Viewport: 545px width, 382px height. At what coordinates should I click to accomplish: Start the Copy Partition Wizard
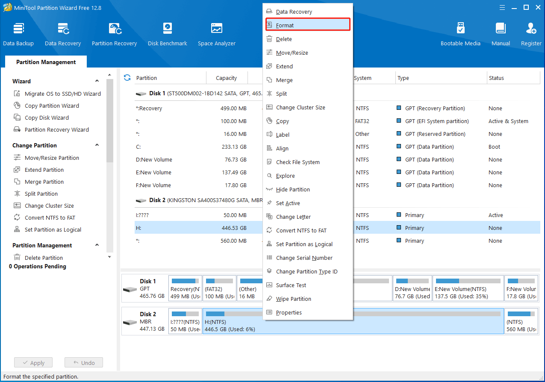click(46, 106)
